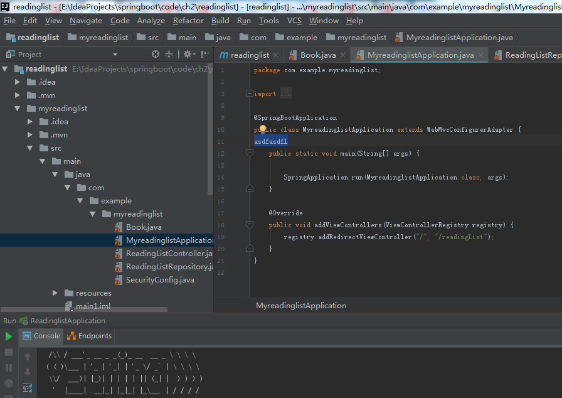This screenshot has height=398, width=562.
Task: Expand the resources folder
Action: point(55,293)
